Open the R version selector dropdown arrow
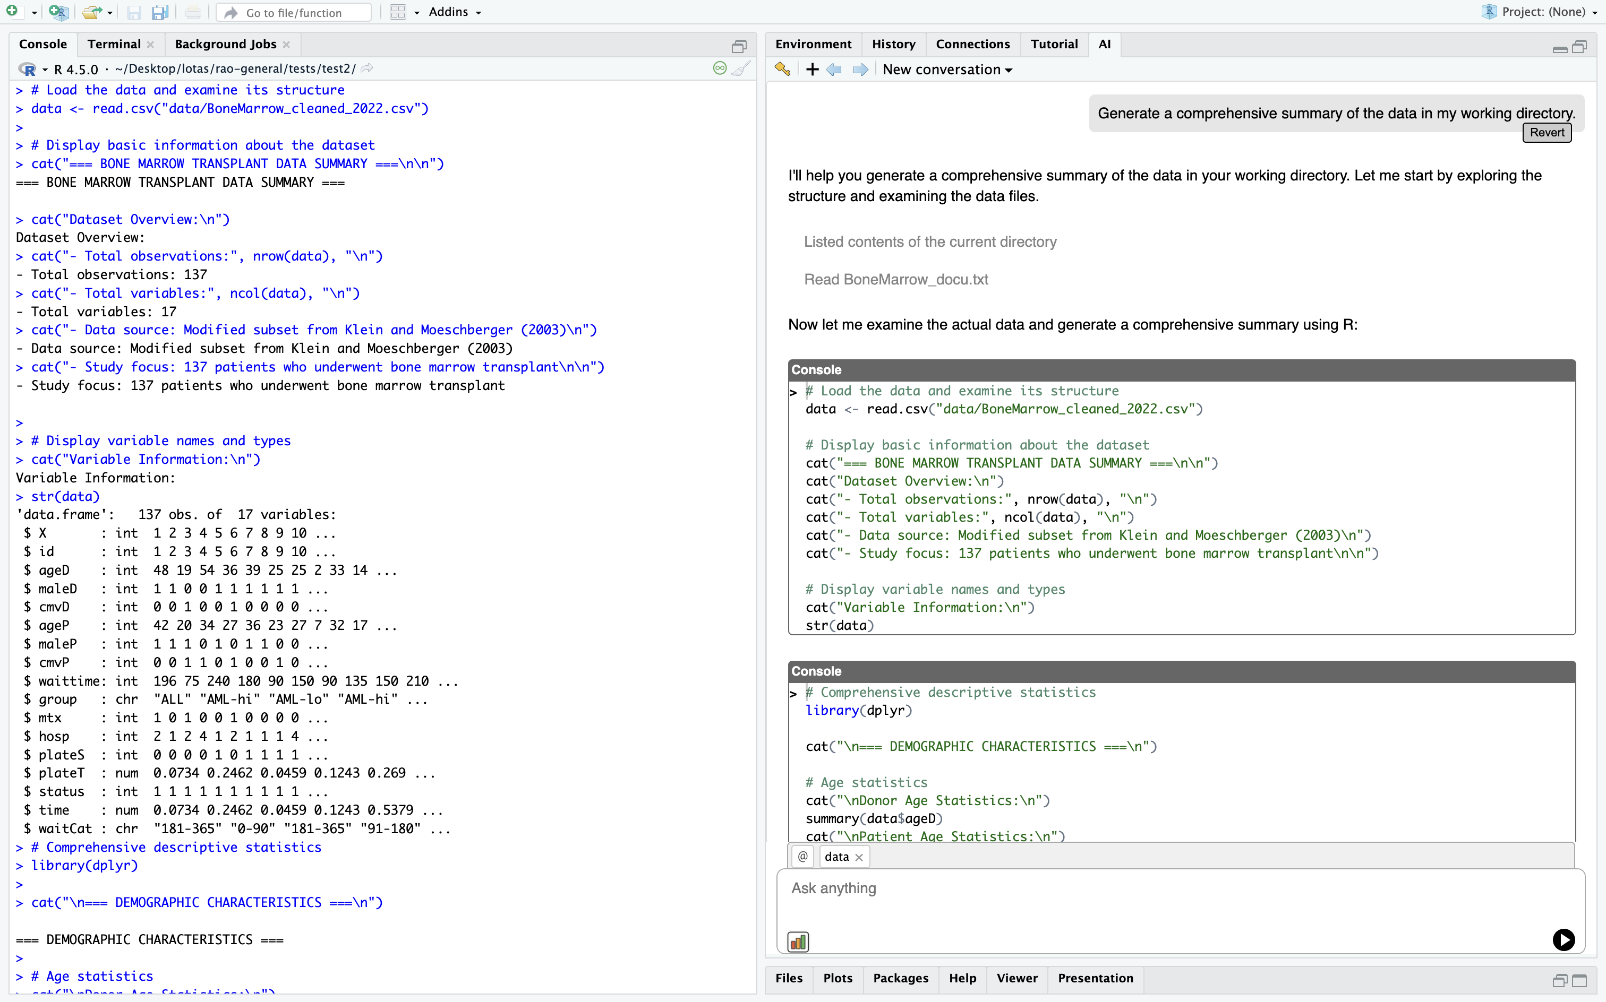 (x=45, y=70)
